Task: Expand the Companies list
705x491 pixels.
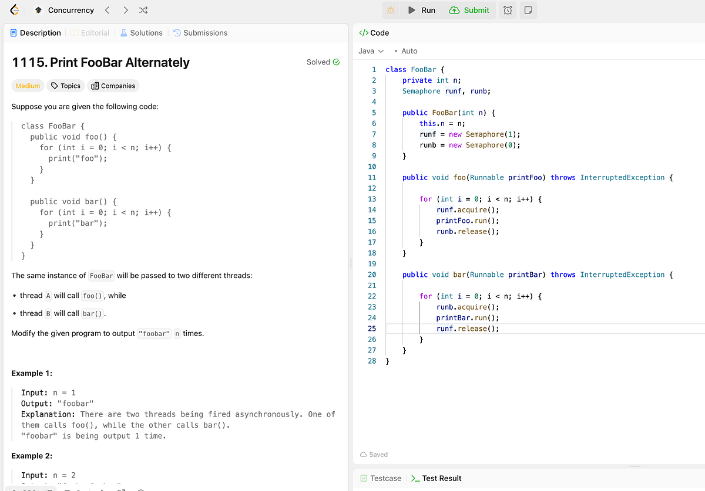Action: click(x=113, y=86)
